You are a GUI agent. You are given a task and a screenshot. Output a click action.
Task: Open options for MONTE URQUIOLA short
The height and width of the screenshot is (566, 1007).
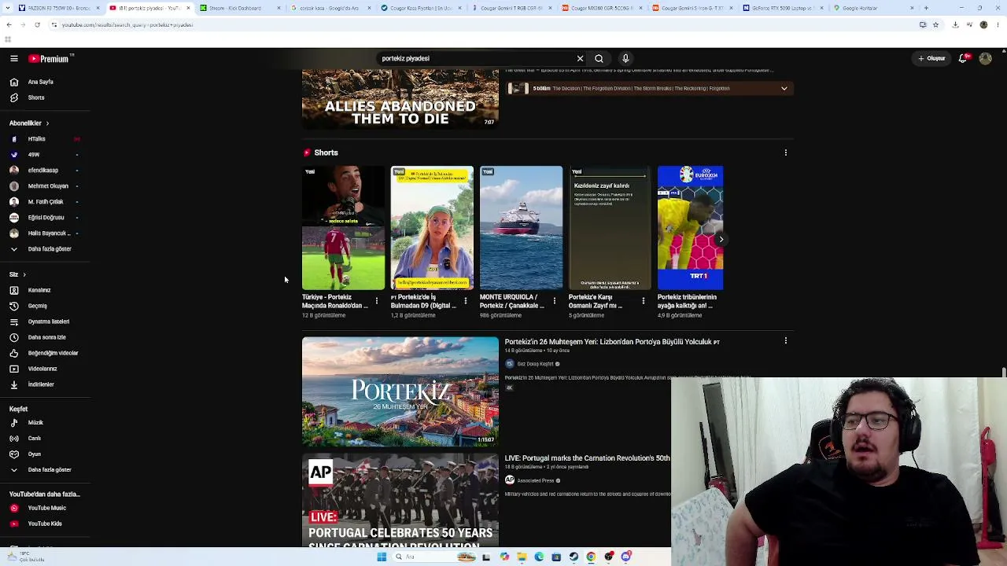(554, 300)
